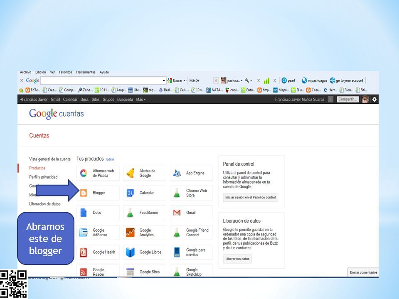
Task: Click the favorites star icon
Action: (21, 90)
